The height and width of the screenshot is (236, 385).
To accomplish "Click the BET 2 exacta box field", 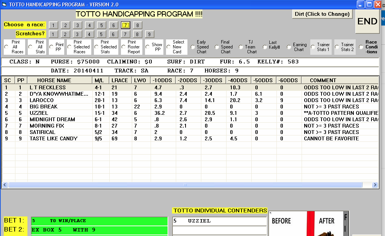I will [100, 230].
